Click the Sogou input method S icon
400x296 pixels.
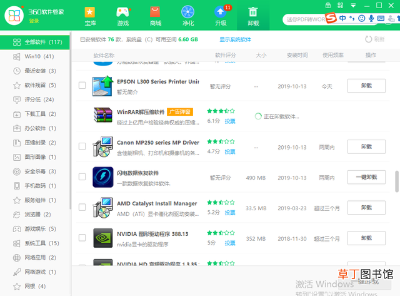click(x=331, y=18)
